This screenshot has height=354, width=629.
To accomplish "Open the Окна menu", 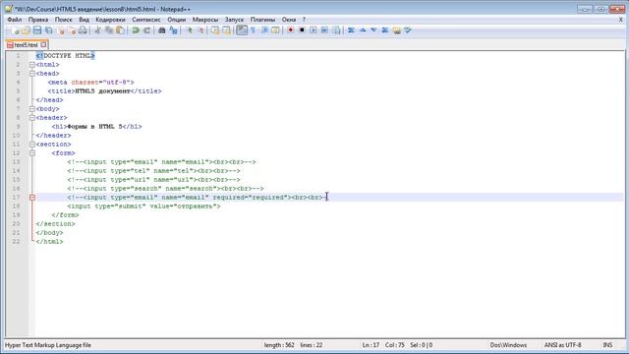I will [x=288, y=20].
